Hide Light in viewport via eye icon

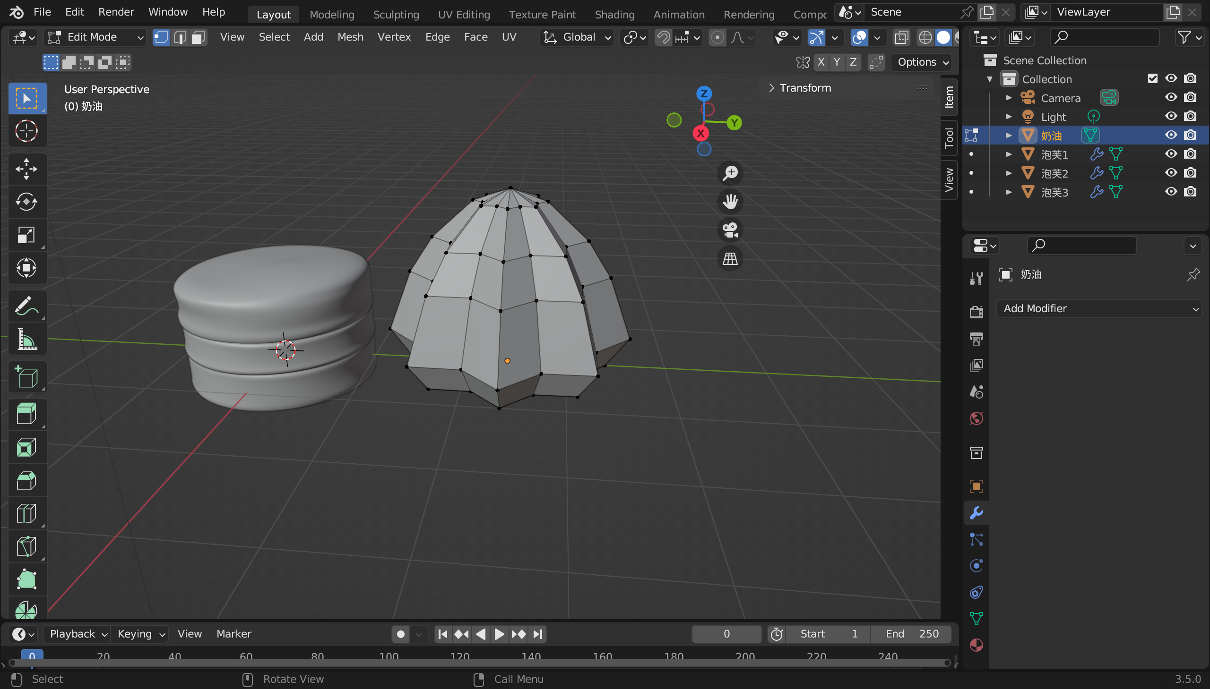1171,117
